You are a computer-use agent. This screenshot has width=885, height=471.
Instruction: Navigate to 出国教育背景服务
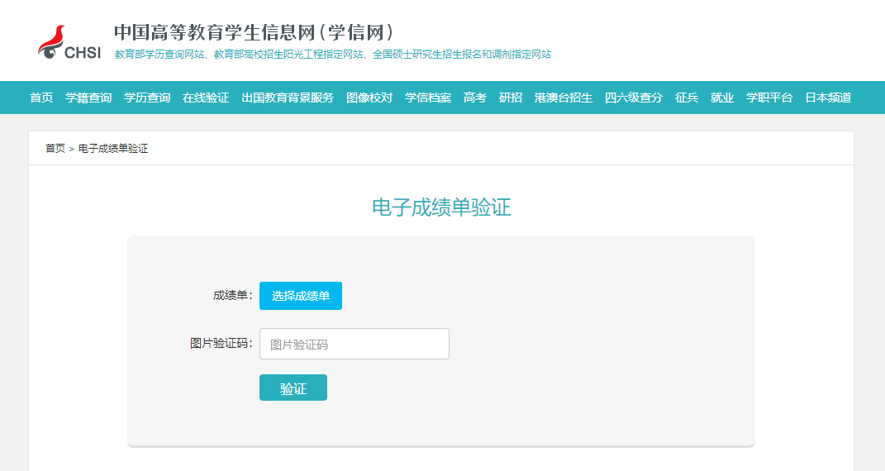(288, 98)
